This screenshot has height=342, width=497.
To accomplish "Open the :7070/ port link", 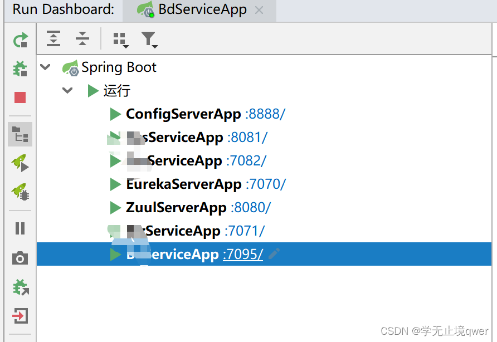I will [x=266, y=184].
